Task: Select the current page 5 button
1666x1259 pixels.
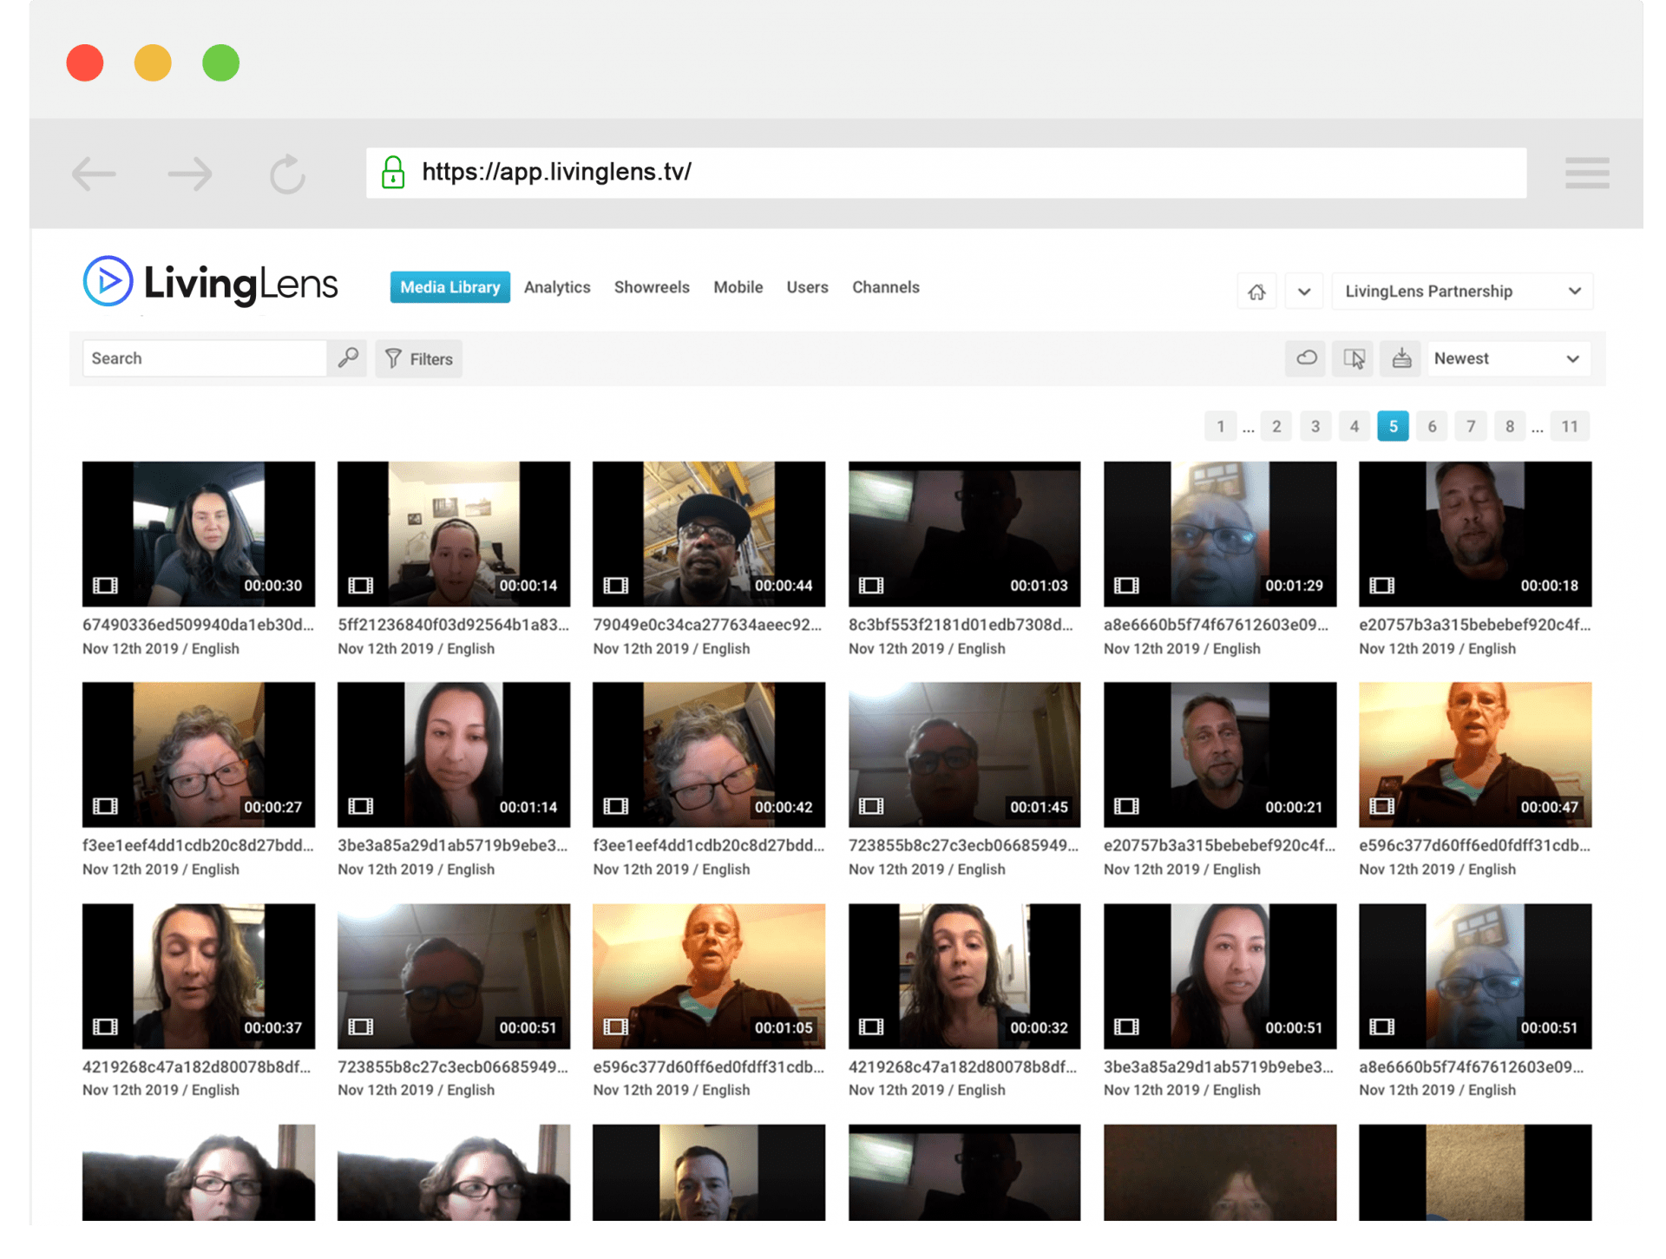Action: point(1394,426)
